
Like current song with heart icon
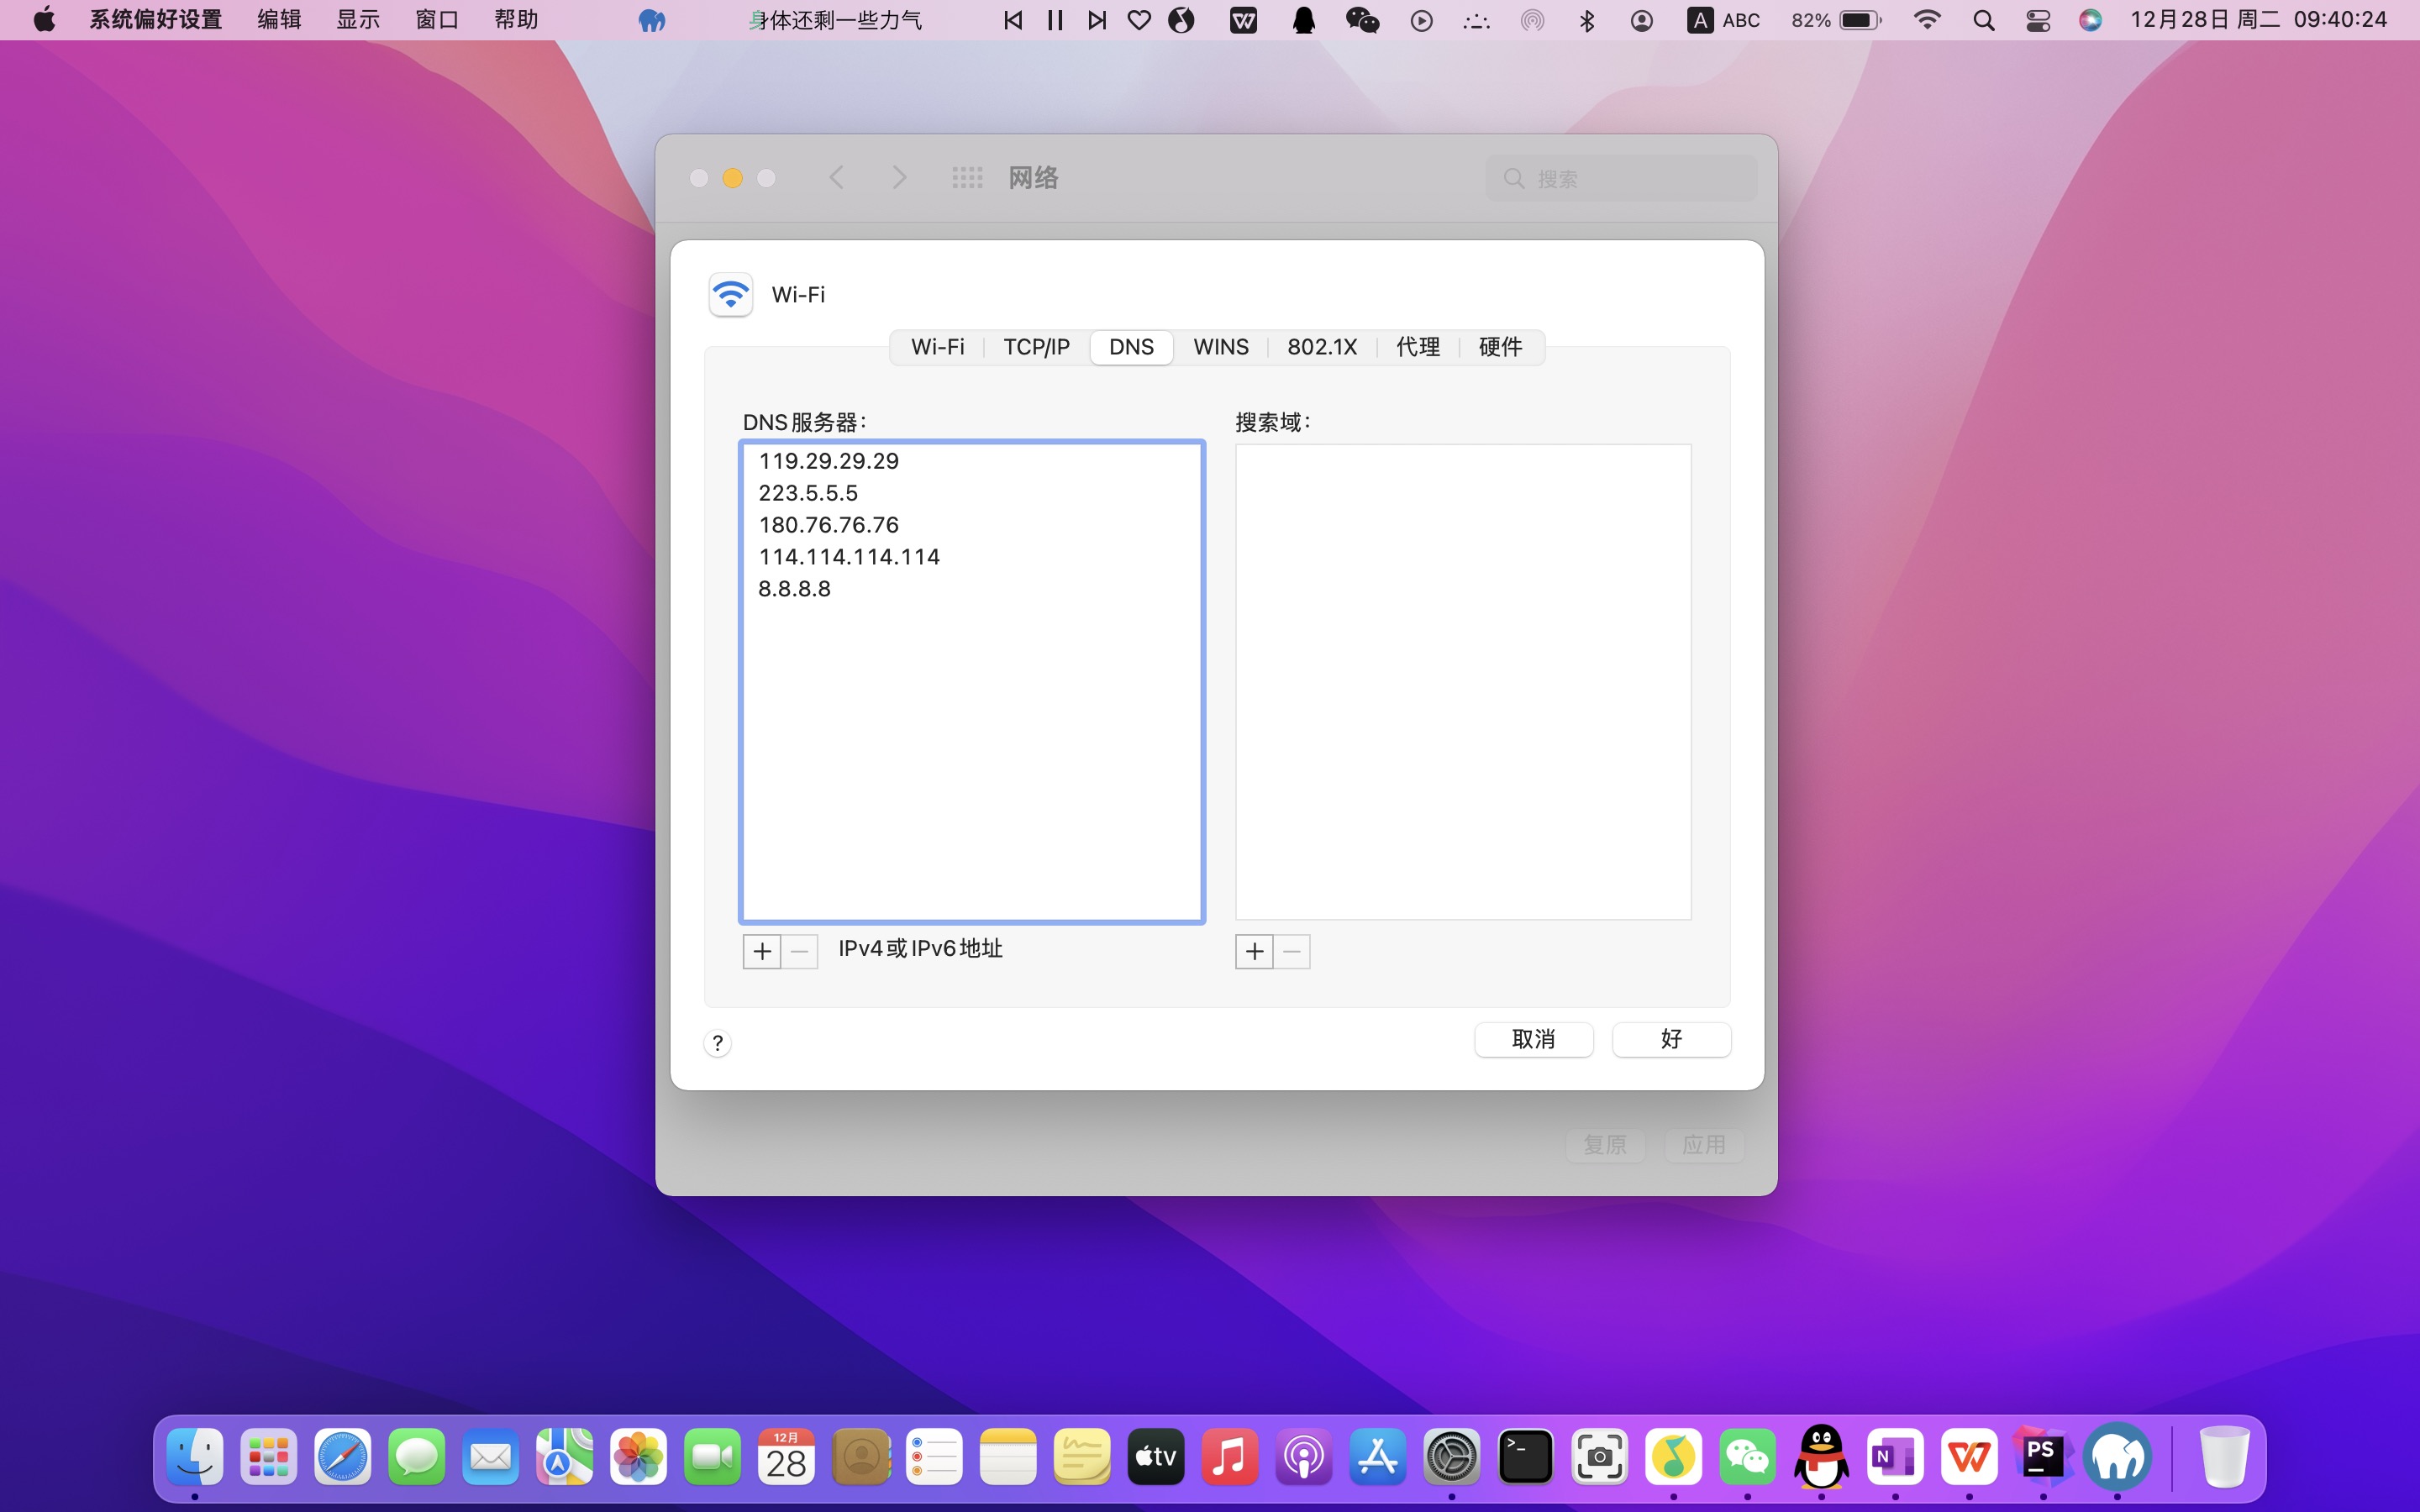coord(1139,20)
